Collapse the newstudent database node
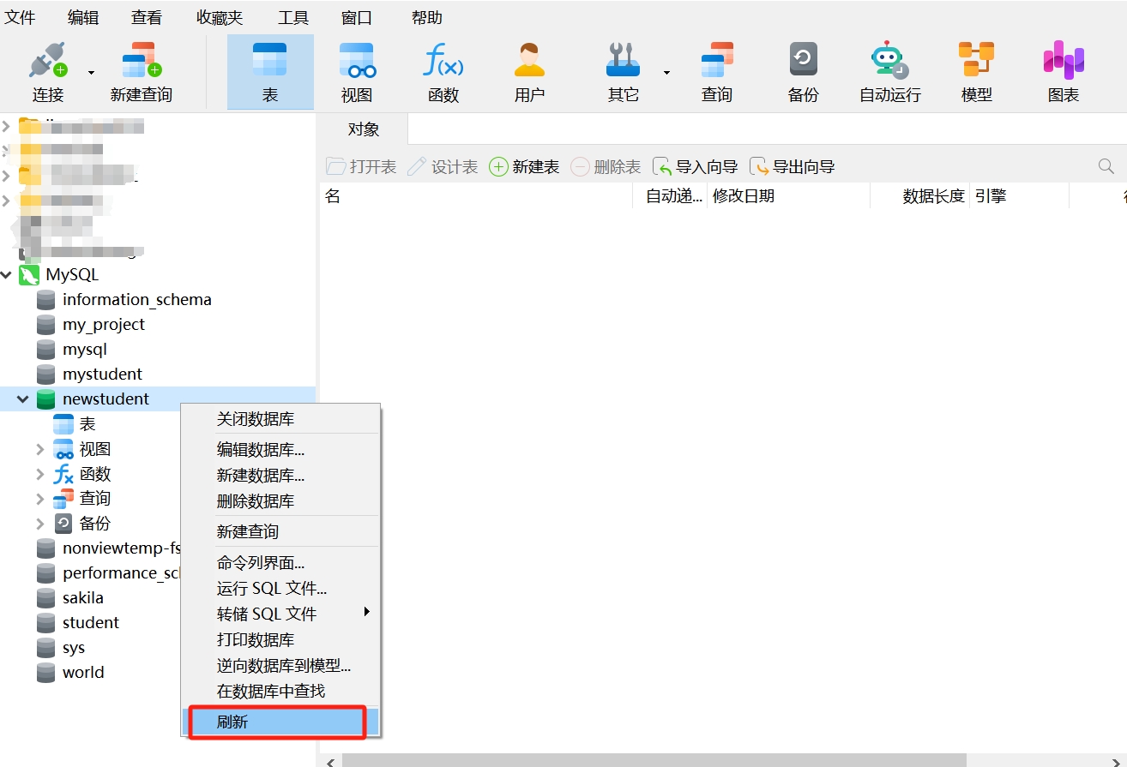Viewport: 1127px width, 767px height. coord(23,399)
